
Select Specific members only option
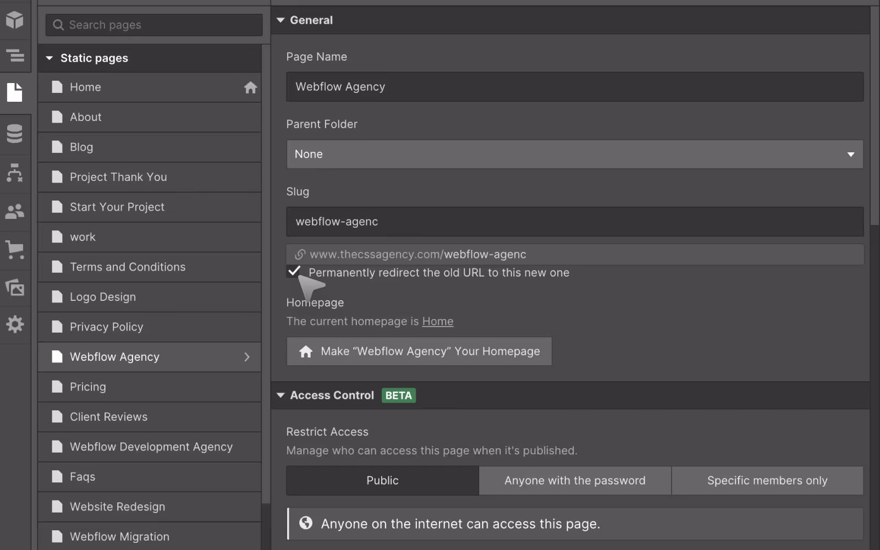coord(767,480)
